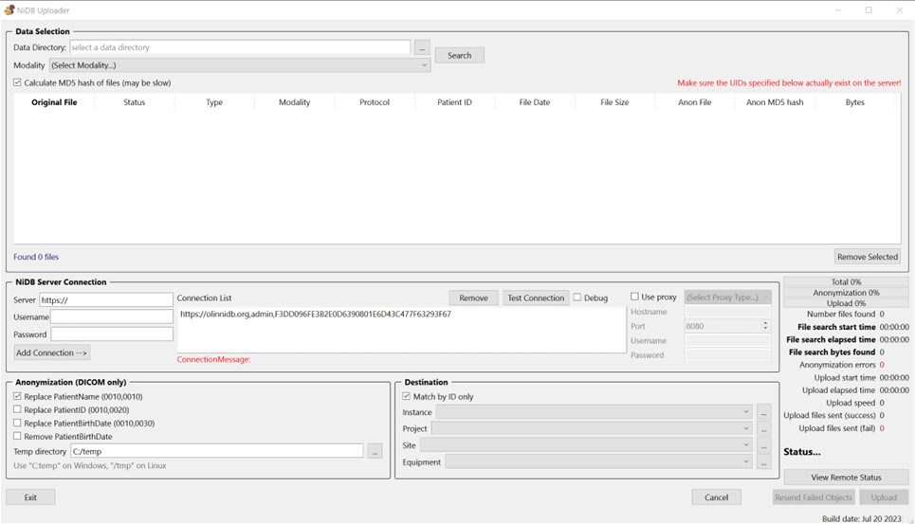Click the browse button beside Temp directory
This screenshot has width=915, height=524.
[375, 451]
